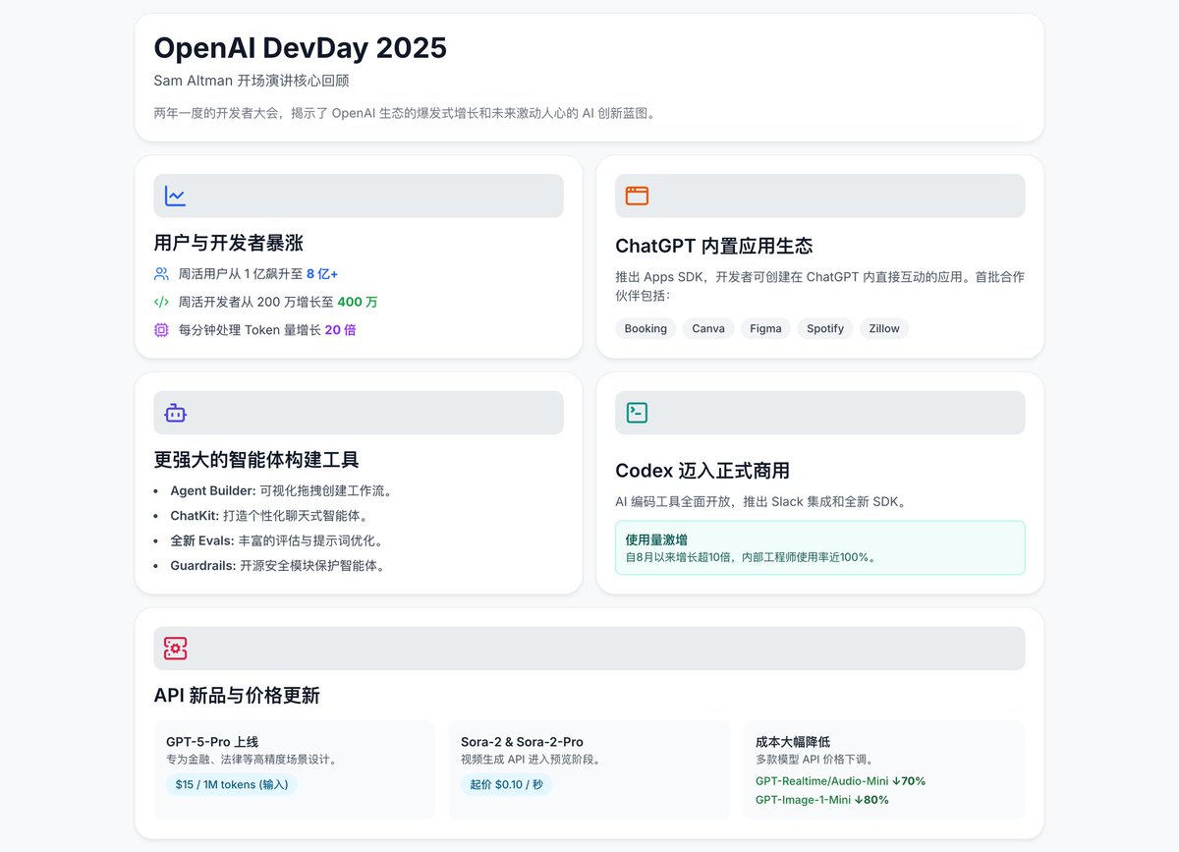The width and height of the screenshot is (1179, 852).
Task: Click the CPU icon next to Token 量增长 metric
Action: (x=161, y=330)
